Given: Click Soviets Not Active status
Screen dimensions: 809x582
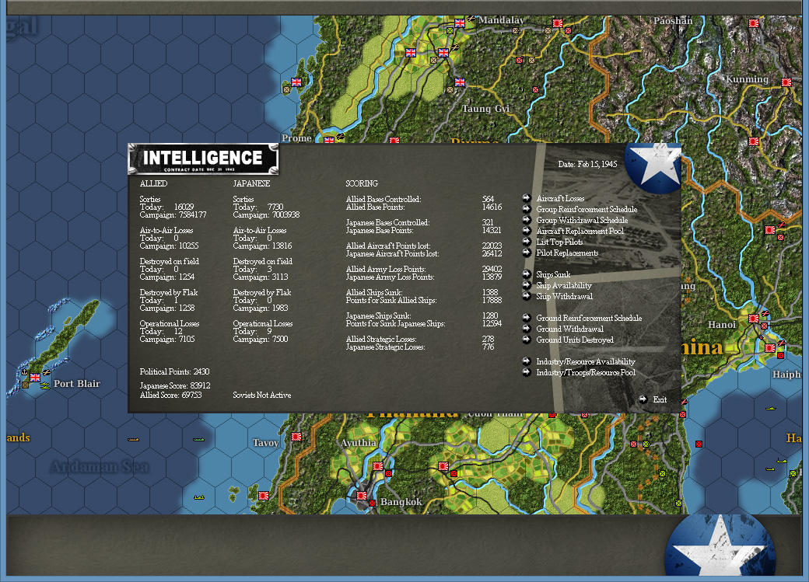Looking at the screenshot, I should click(261, 395).
